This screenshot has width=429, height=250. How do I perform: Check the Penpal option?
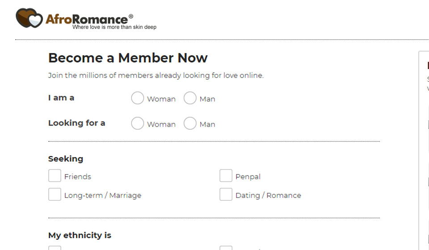[x=226, y=176]
